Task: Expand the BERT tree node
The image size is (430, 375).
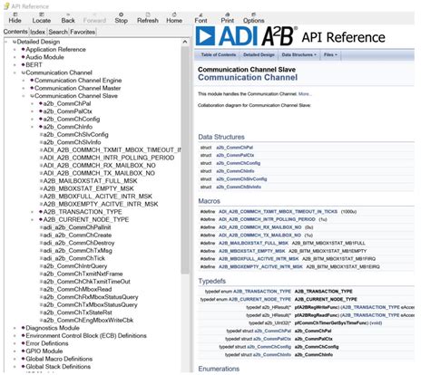Action: (15, 65)
